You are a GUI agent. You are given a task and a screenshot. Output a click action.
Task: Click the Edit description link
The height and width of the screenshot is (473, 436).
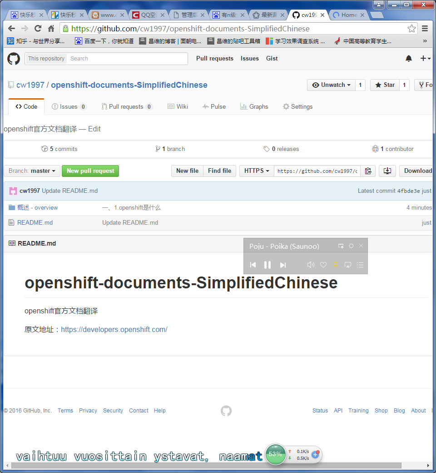(94, 129)
